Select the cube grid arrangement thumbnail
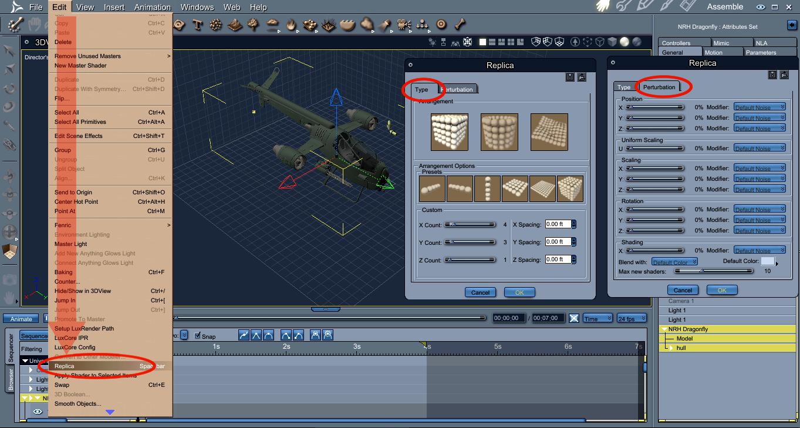800x428 pixels. pos(449,132)
